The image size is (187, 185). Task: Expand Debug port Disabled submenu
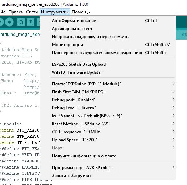tap(108, 100)
